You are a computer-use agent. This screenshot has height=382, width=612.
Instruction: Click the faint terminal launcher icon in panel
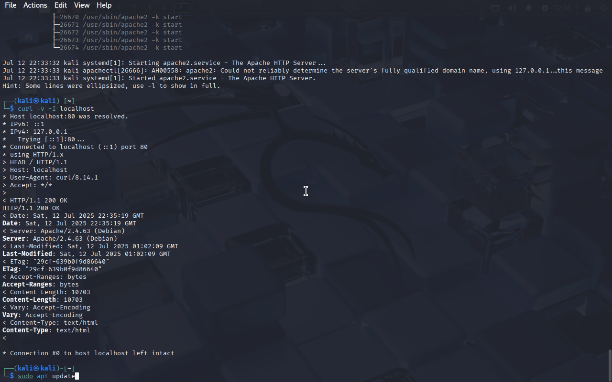click(x=184, y=8)
